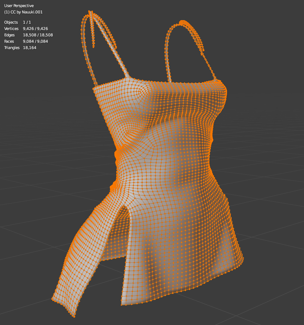The image size is (304, 325).
Task: Click the Faces 9,084 / 9,084 statistic
Action: [26, 41]
